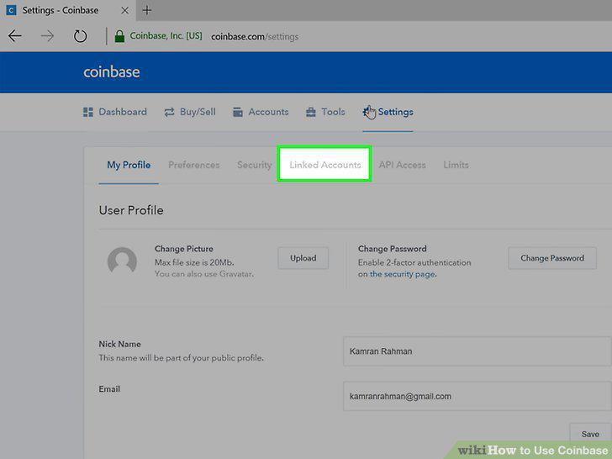Click the Change Picture label
Screen dimensions: 612x459
184,249
